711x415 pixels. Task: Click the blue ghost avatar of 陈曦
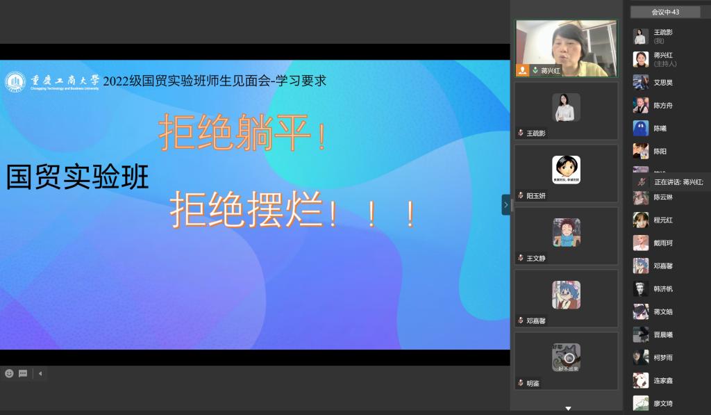[640, 128]
